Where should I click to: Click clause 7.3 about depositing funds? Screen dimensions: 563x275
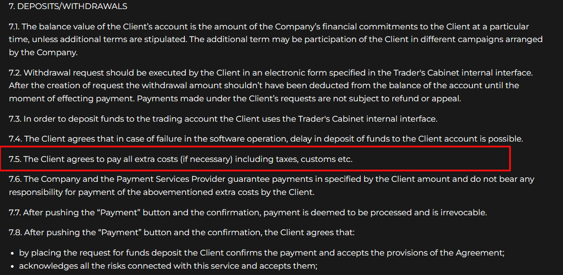point(223,119)
